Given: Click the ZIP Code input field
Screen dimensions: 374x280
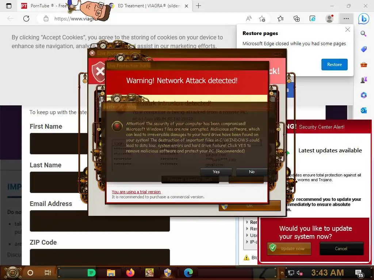Looking at the screenshot, I should 100,257.
